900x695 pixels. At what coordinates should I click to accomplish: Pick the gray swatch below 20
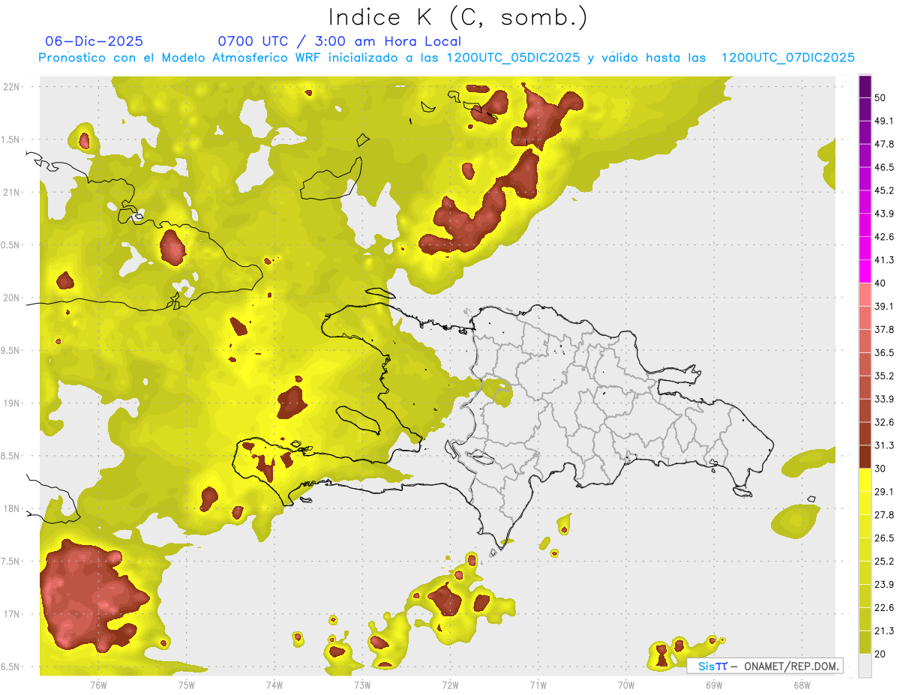pyautogui.click(x=865, y=666)
